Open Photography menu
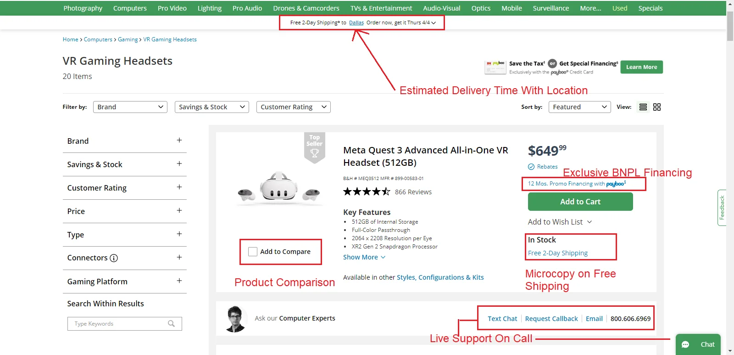Screen dimensions: 734x355 coord(83,8)
